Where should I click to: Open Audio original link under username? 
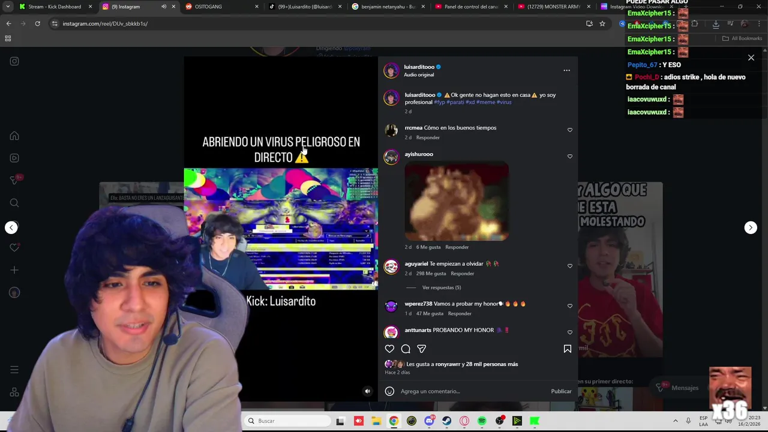click(x=419, y=75)
